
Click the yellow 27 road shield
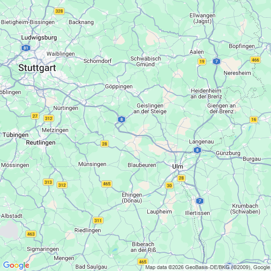pos(35,116)
